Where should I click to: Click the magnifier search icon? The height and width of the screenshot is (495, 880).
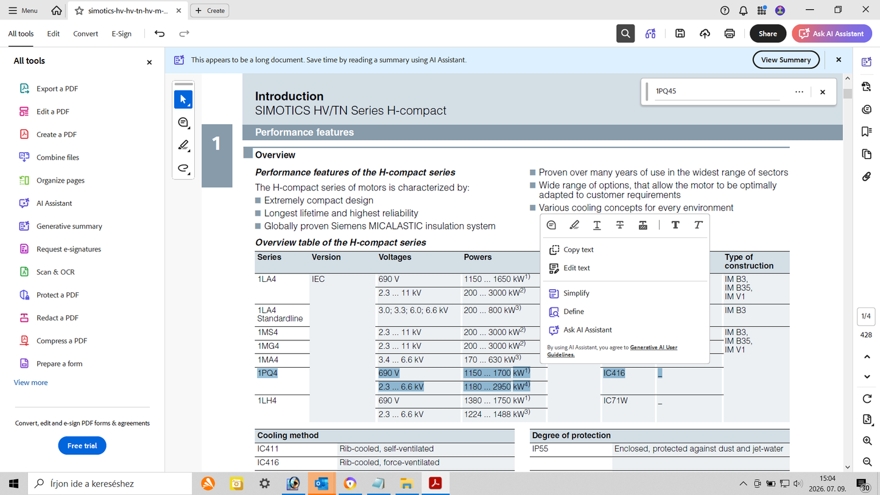point(625,33)
